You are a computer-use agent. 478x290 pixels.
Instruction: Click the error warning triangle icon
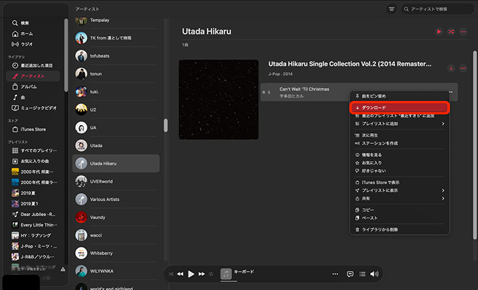(x=63, y=269)
